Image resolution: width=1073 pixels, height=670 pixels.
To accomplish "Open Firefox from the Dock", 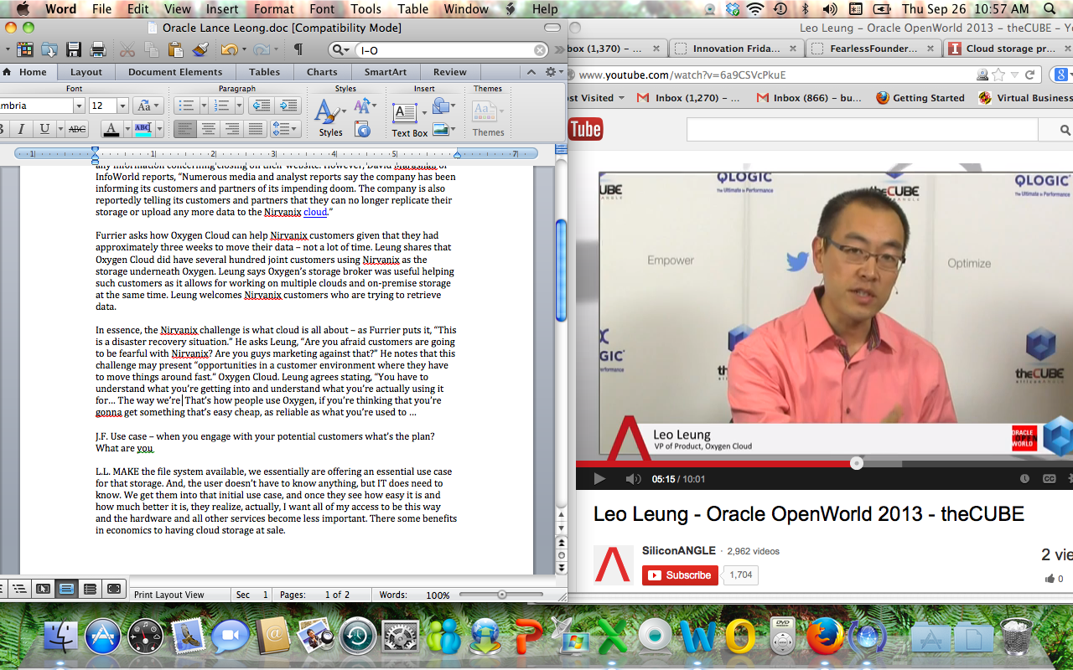I will (825, 636).
